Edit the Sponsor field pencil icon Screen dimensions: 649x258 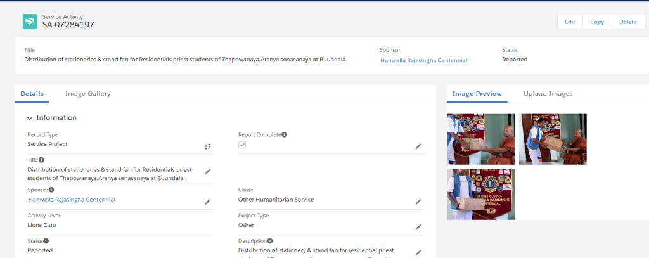(x=207, y=202)
